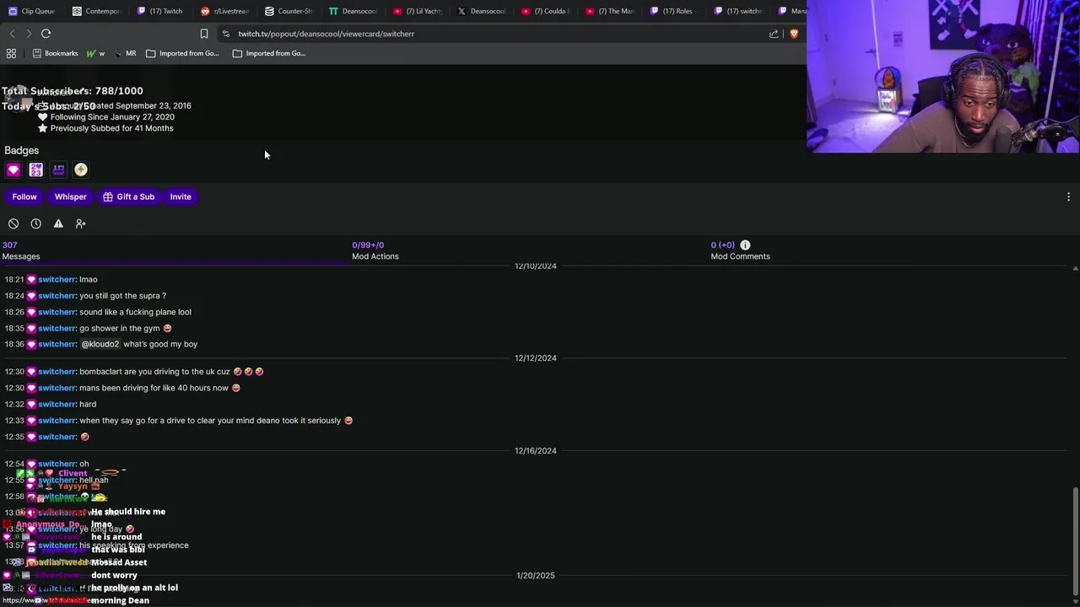Open the Bookmarks folder in bookmarks bar
The width and height of the screenshot is (1080, 607).
[55, 53]
